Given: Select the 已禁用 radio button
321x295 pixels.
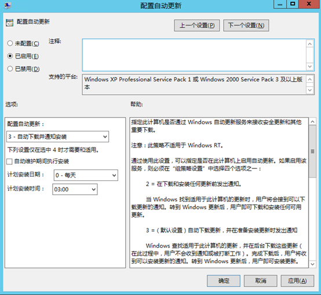Looking at the screenshot, I should pyautogui.click(x=10, y=69).
